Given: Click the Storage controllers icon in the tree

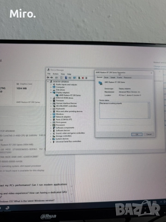Looking at the screenshot, I should click(x=54, y=136).
